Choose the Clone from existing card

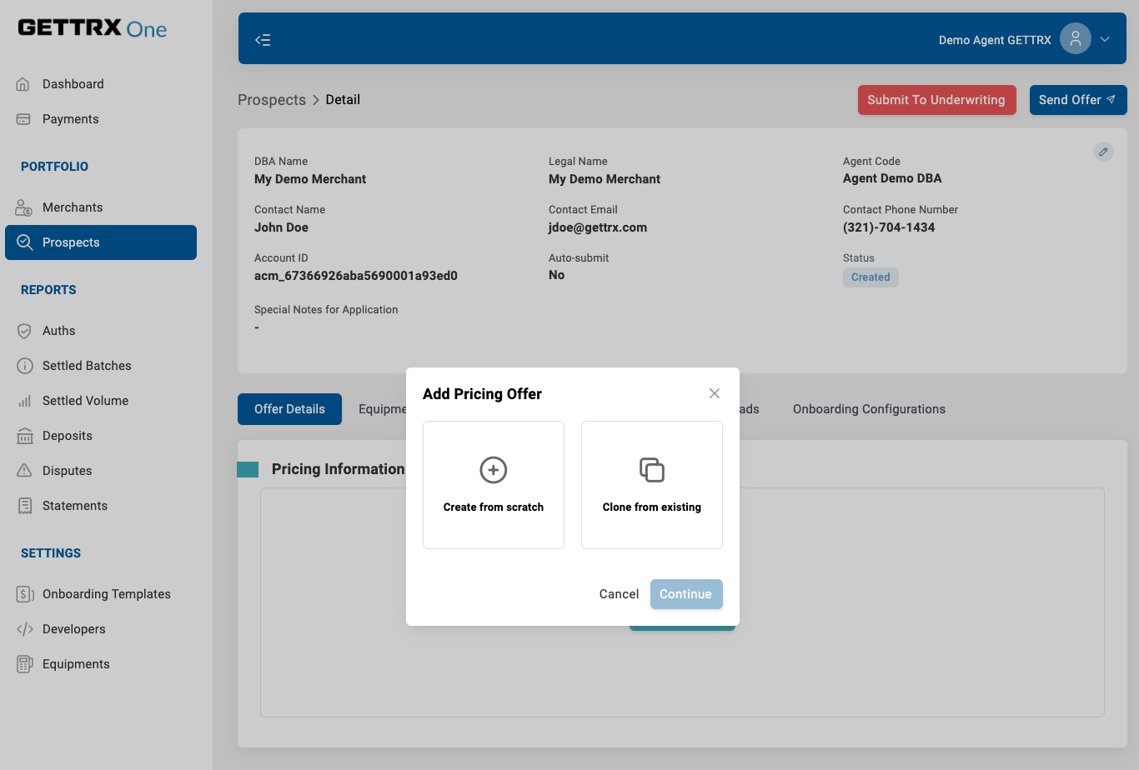[652, 485]
